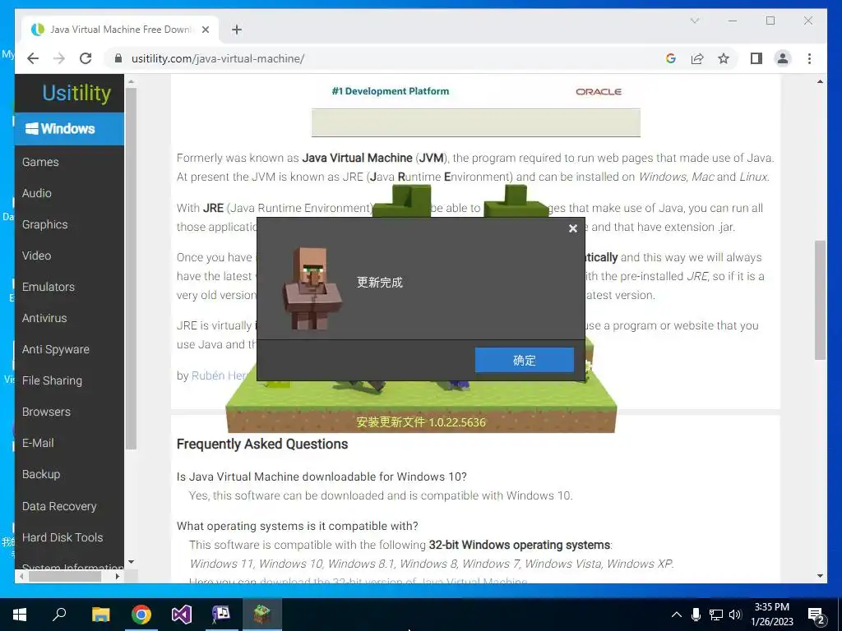Select the Java Virtual Machine Free Download tab
Image resolution: width=842 pixels, height=631 pixels.
point(120,30)
